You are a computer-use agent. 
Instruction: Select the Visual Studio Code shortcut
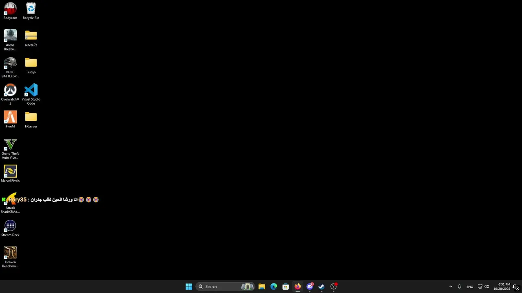click(x=31, y=94)
